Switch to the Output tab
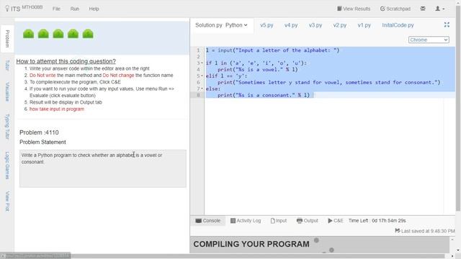The height and width of the screenshot is (259, 461). point(308,221)
